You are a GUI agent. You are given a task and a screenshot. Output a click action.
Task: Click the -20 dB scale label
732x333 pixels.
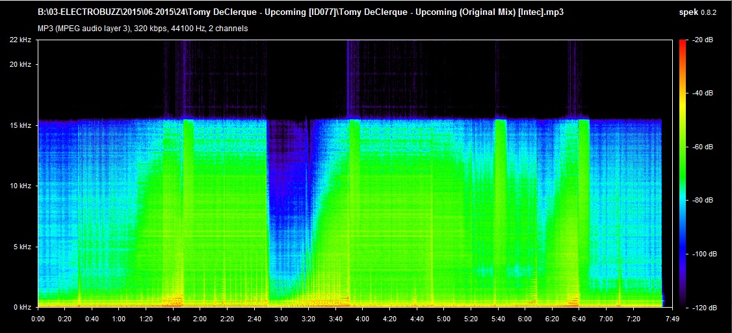pyautogui.click(x=703, y=40)
